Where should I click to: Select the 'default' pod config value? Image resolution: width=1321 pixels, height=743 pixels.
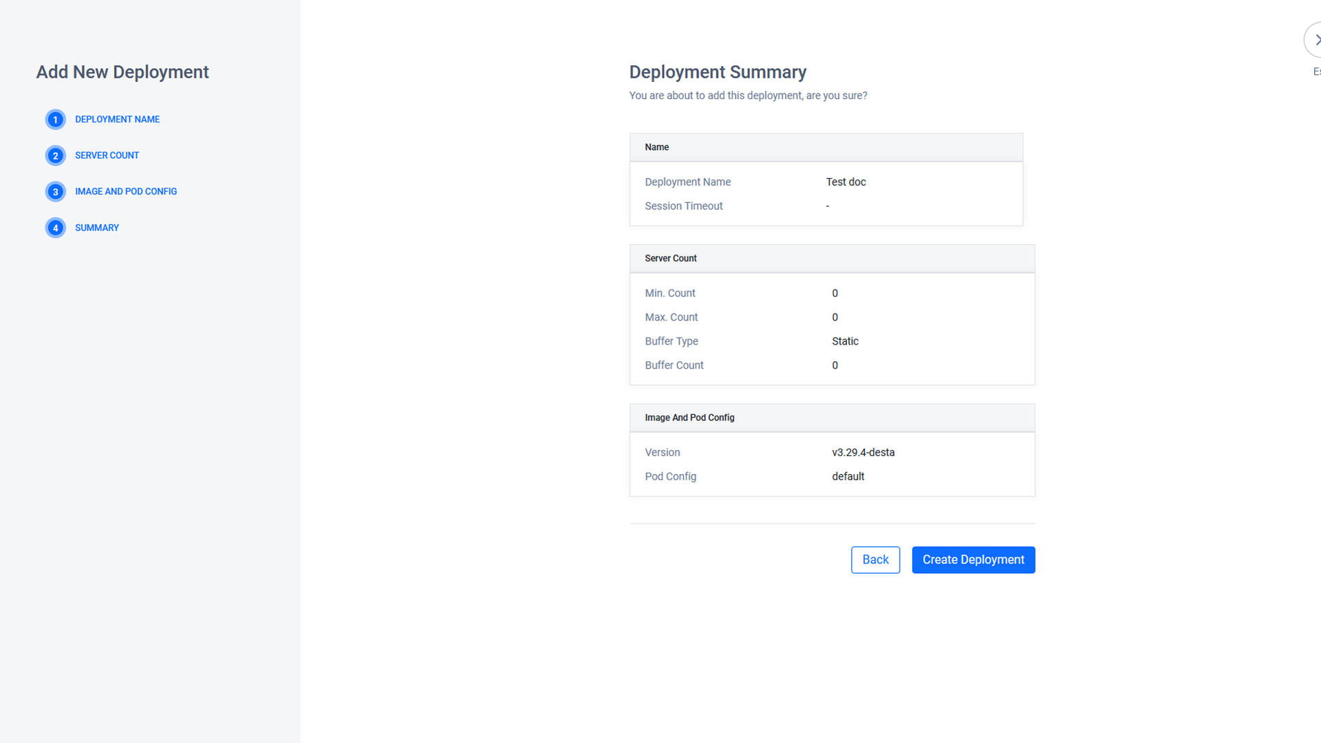pos(848,477)
